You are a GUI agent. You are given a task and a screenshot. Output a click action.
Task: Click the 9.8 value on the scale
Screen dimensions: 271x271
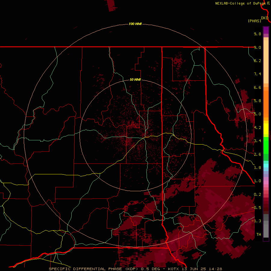pos(257,34)
